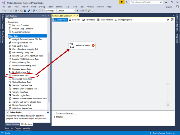
Task: Click Notify Operator Task icon
Action: (10, 72)
